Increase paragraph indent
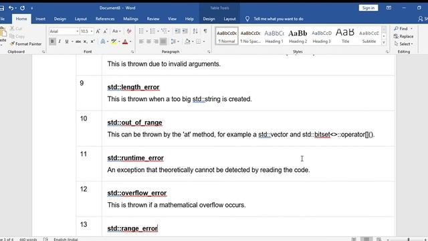This screenshot has height=241, width=428. point(185,31)
